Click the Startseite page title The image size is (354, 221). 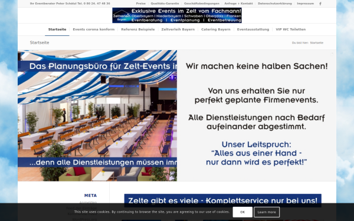click(x=40, y=42)
